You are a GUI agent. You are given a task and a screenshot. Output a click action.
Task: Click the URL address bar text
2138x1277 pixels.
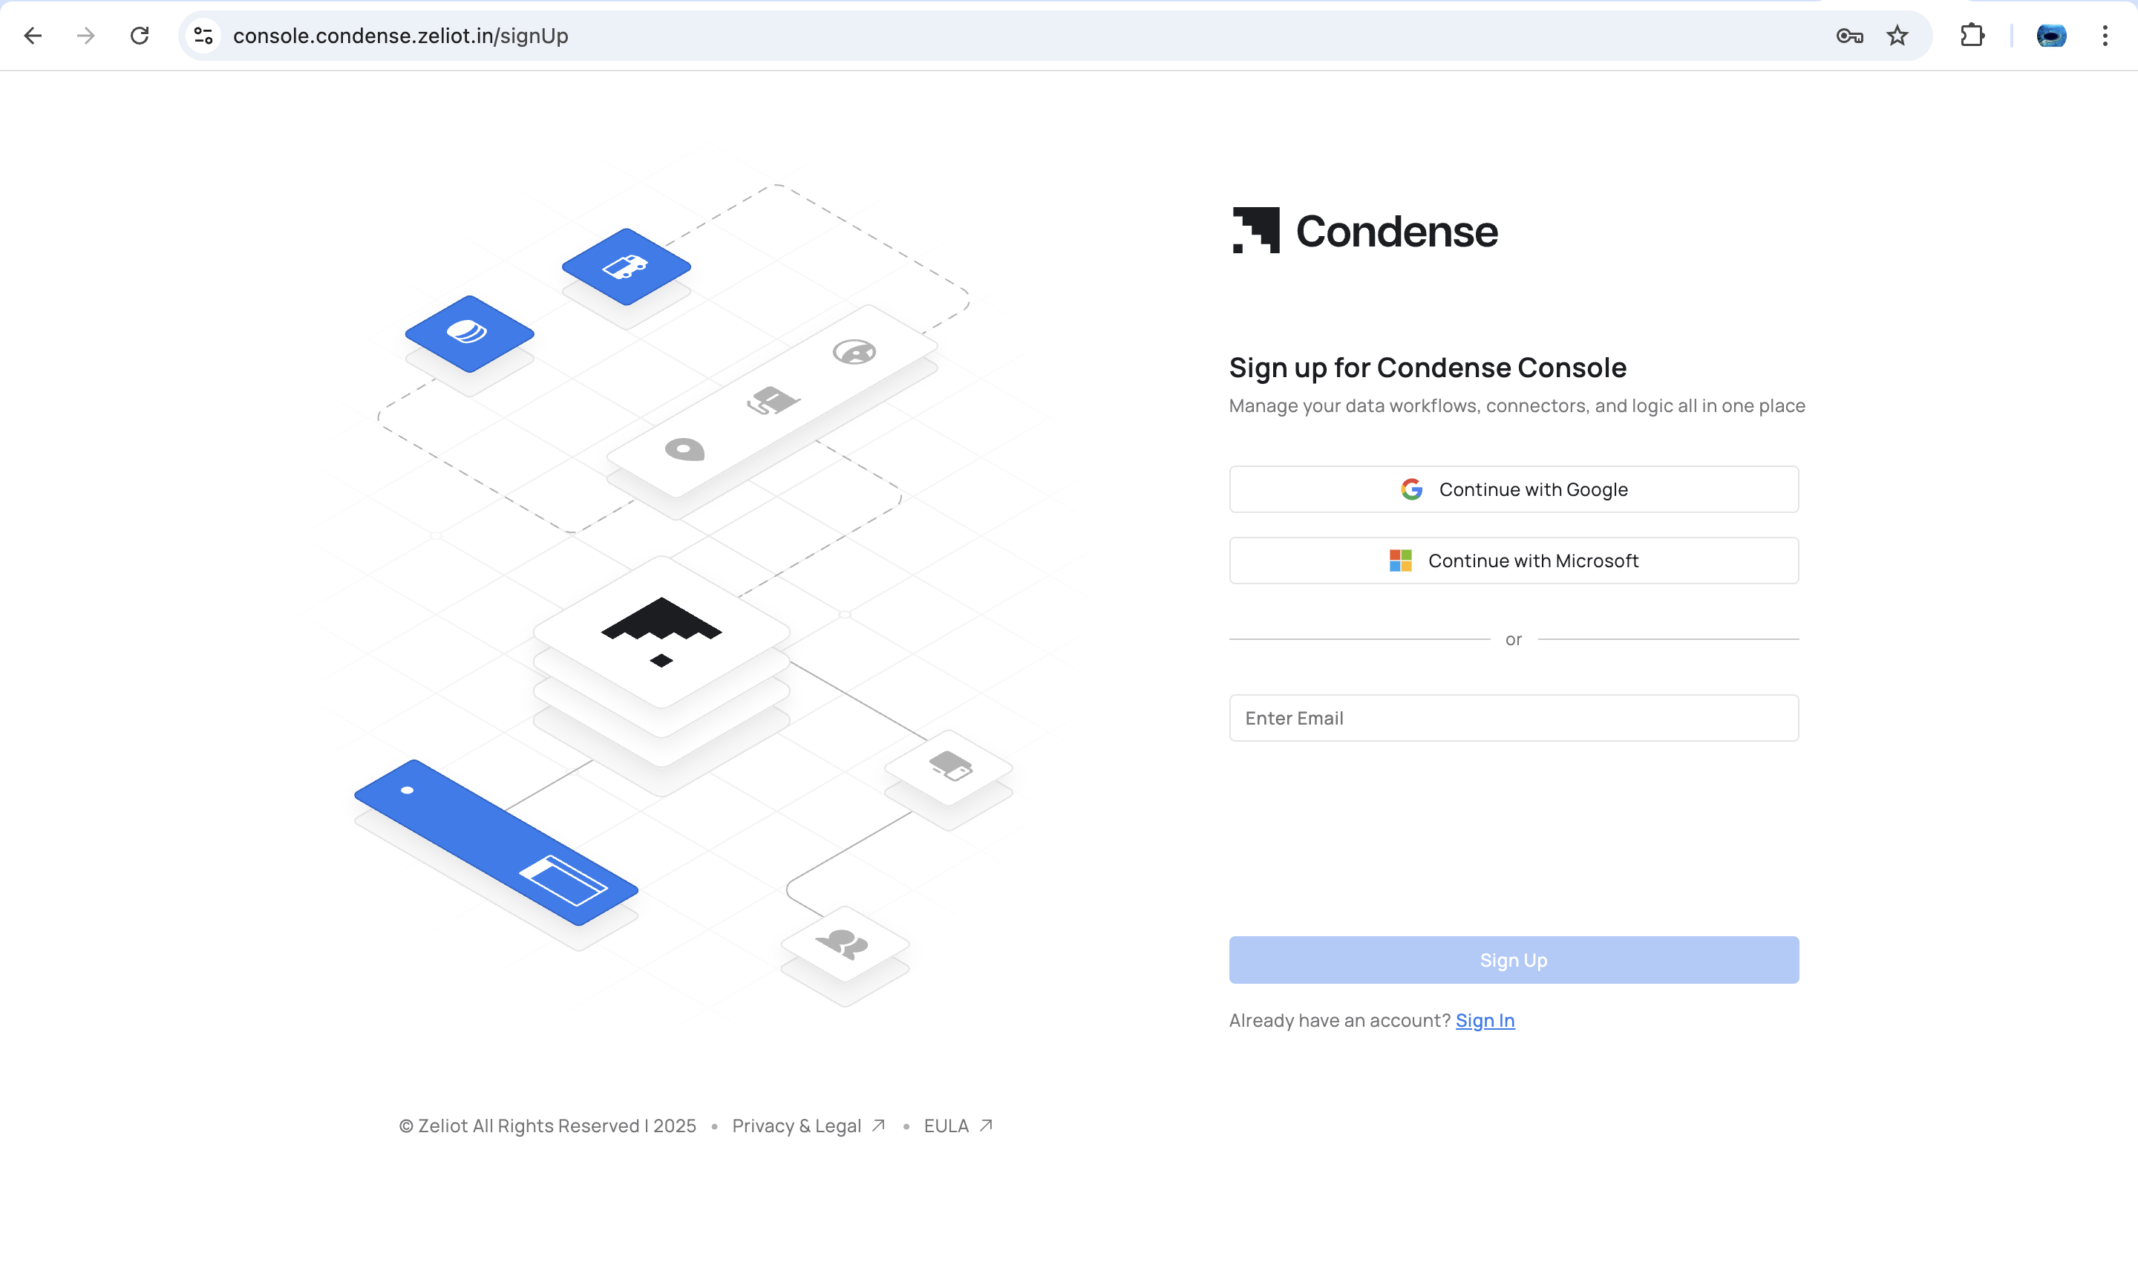(x=401, y=36)
